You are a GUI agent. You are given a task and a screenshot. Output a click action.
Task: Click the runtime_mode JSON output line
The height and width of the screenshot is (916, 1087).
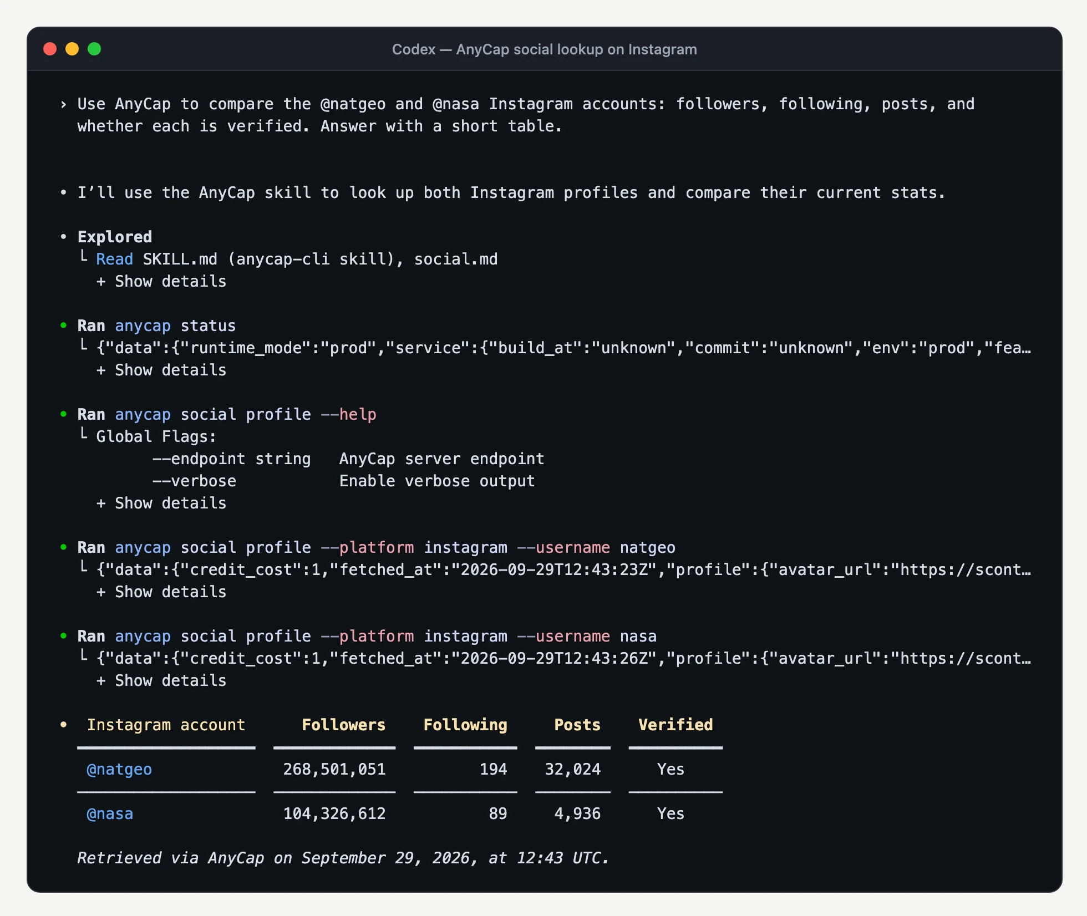click(x=563, y=348)
